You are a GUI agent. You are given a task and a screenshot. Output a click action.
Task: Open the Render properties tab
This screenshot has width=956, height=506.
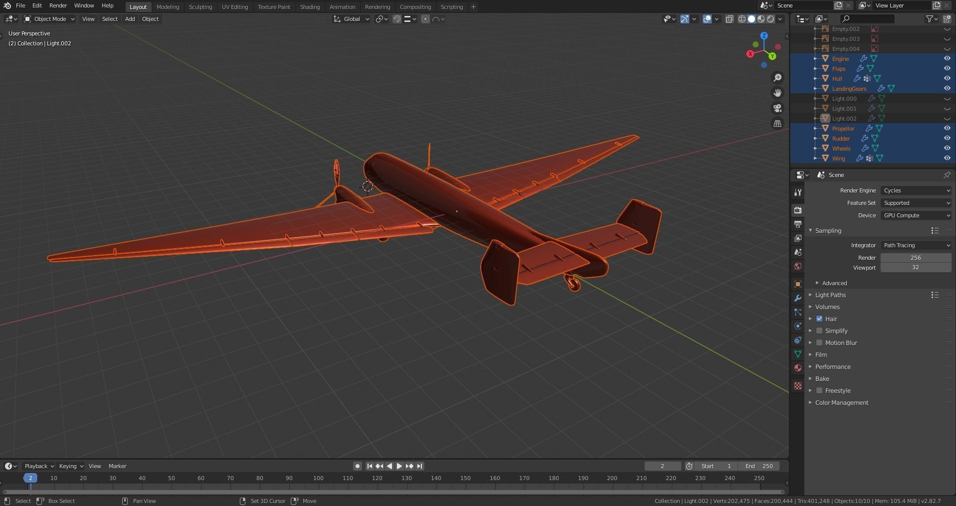click(798, 210)
